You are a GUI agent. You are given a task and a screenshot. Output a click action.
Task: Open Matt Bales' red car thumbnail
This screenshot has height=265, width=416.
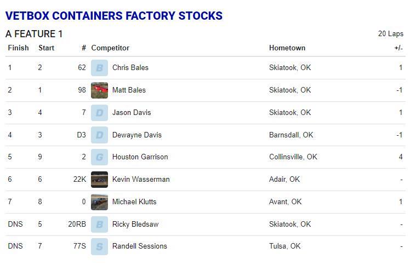coord(99,90)
